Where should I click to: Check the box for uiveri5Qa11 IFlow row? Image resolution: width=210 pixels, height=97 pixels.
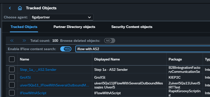pyautogui.click(x=12, y=85)
